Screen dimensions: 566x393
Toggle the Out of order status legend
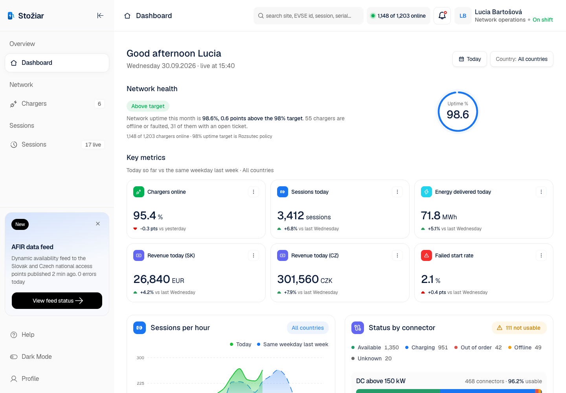pos(478,347)
